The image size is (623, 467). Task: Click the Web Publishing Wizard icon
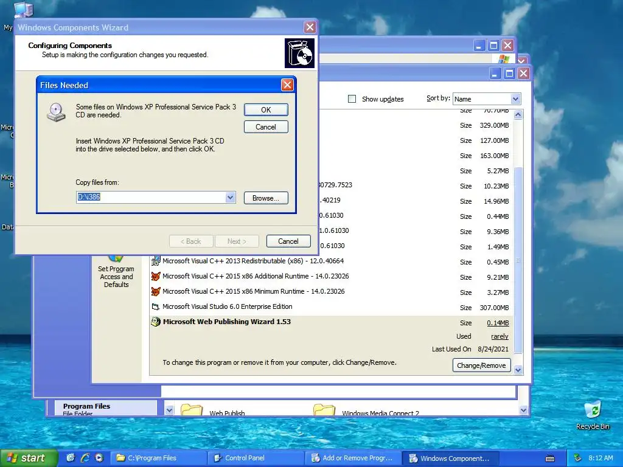pos(156,322)
